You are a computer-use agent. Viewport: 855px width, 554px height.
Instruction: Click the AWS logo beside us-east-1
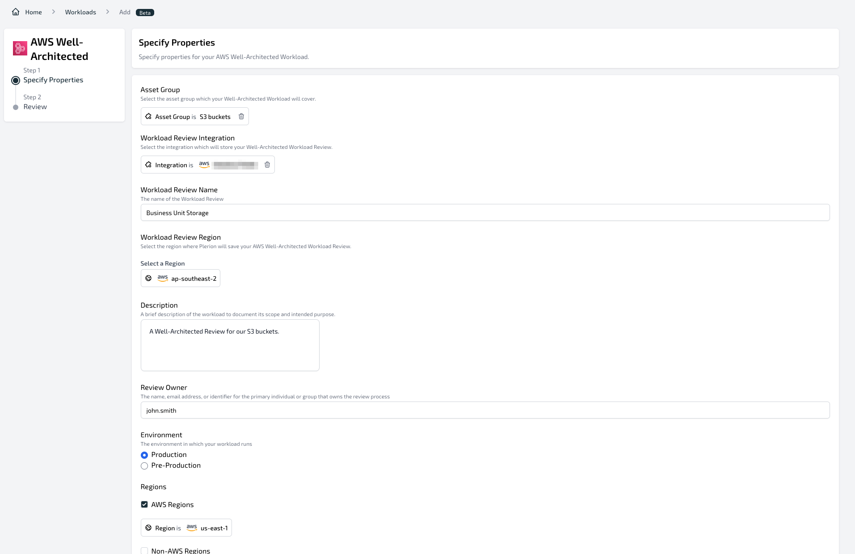tap(192, 528)
